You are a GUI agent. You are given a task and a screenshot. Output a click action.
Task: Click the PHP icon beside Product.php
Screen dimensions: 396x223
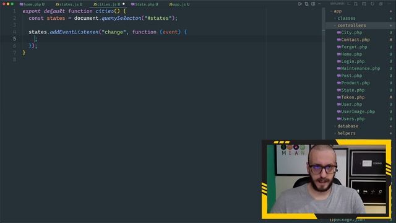coord(339,82)
